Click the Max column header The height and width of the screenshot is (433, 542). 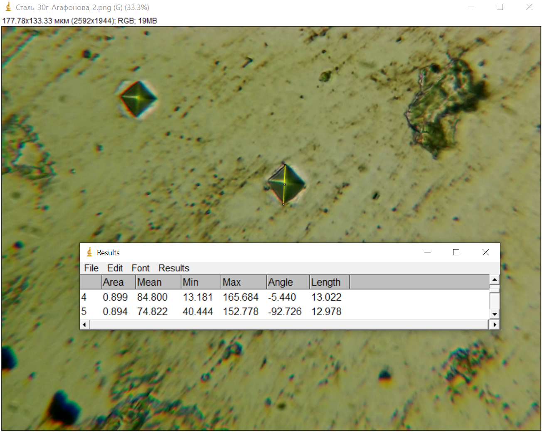pos(244,282)
